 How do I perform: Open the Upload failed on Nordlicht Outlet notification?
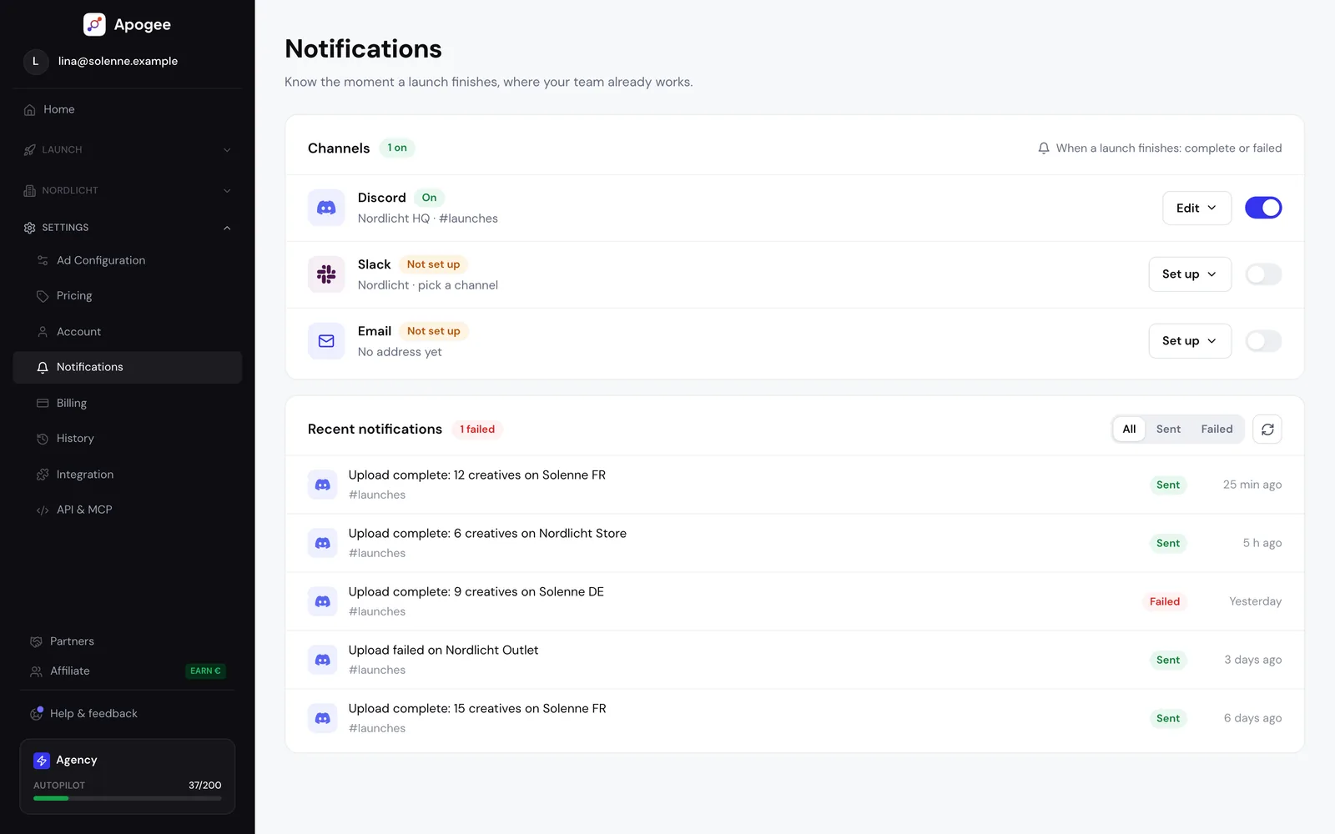pyautogui.click(x=794, y=660)
